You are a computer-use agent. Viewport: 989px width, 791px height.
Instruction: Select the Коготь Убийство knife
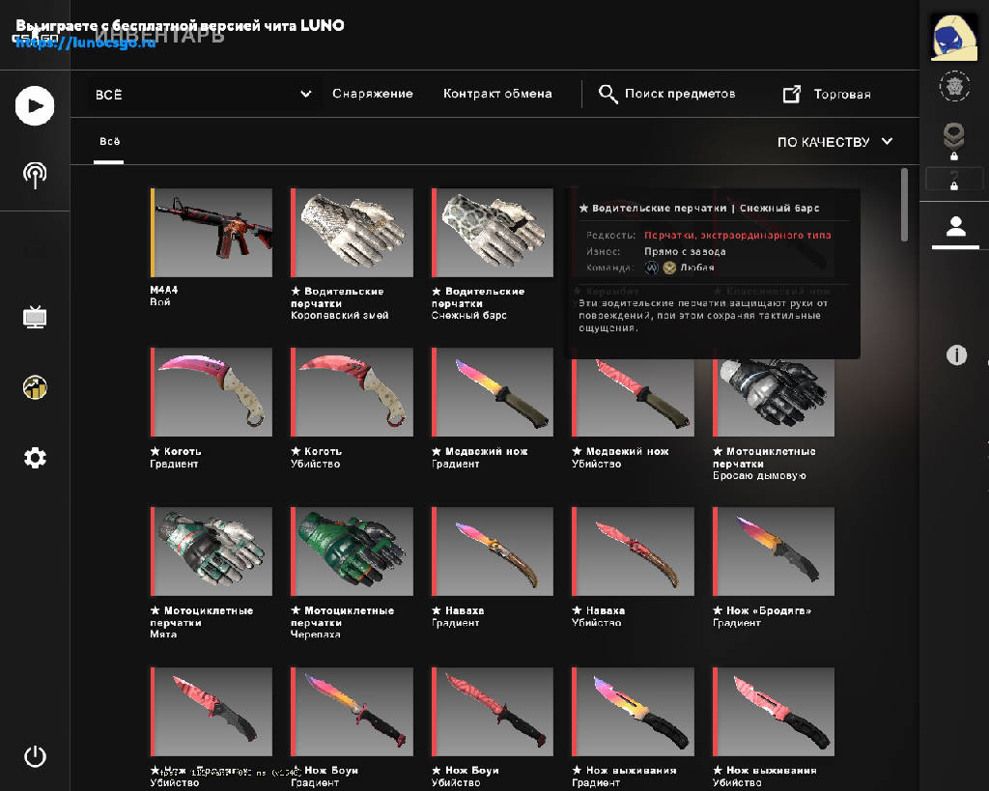(x=352, y=392)
